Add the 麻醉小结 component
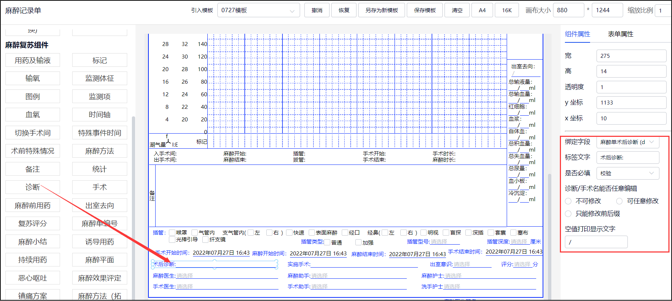 [x=33, y=242]
